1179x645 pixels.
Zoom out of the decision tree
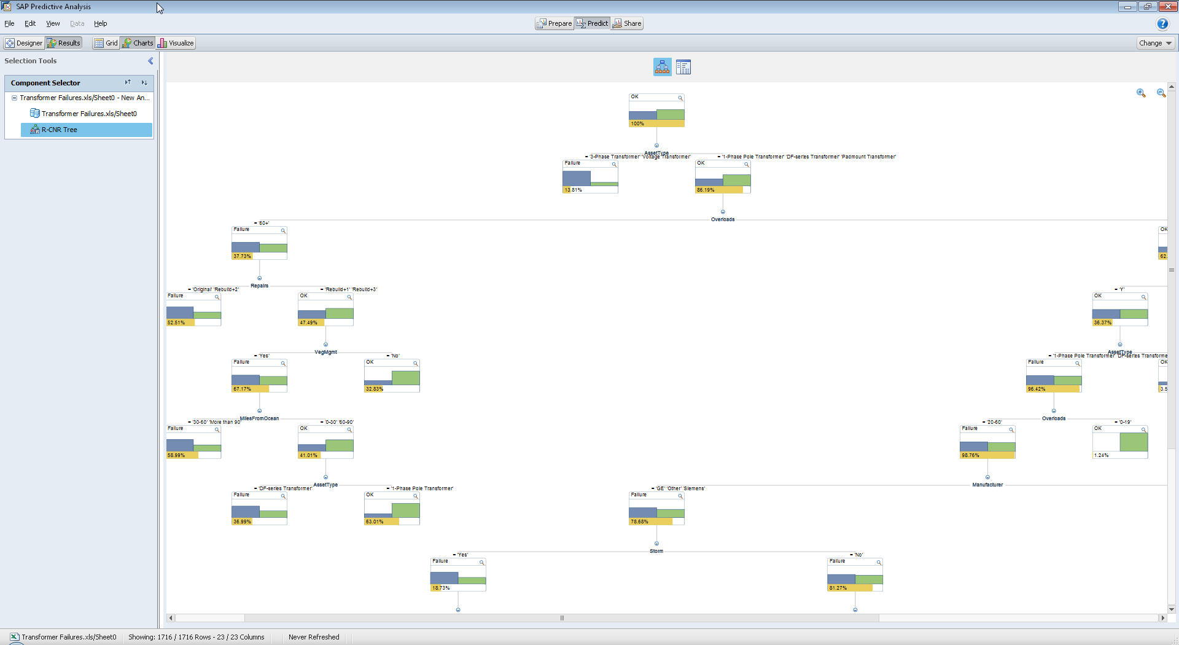[x=1161, y=93]
